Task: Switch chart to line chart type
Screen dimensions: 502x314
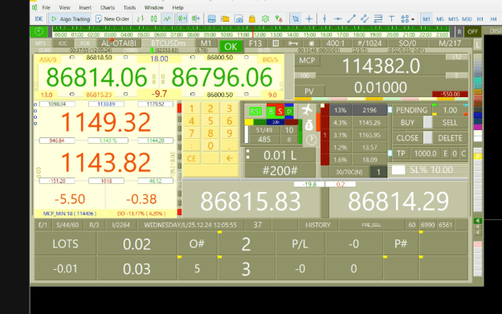Action: [167, 19]
